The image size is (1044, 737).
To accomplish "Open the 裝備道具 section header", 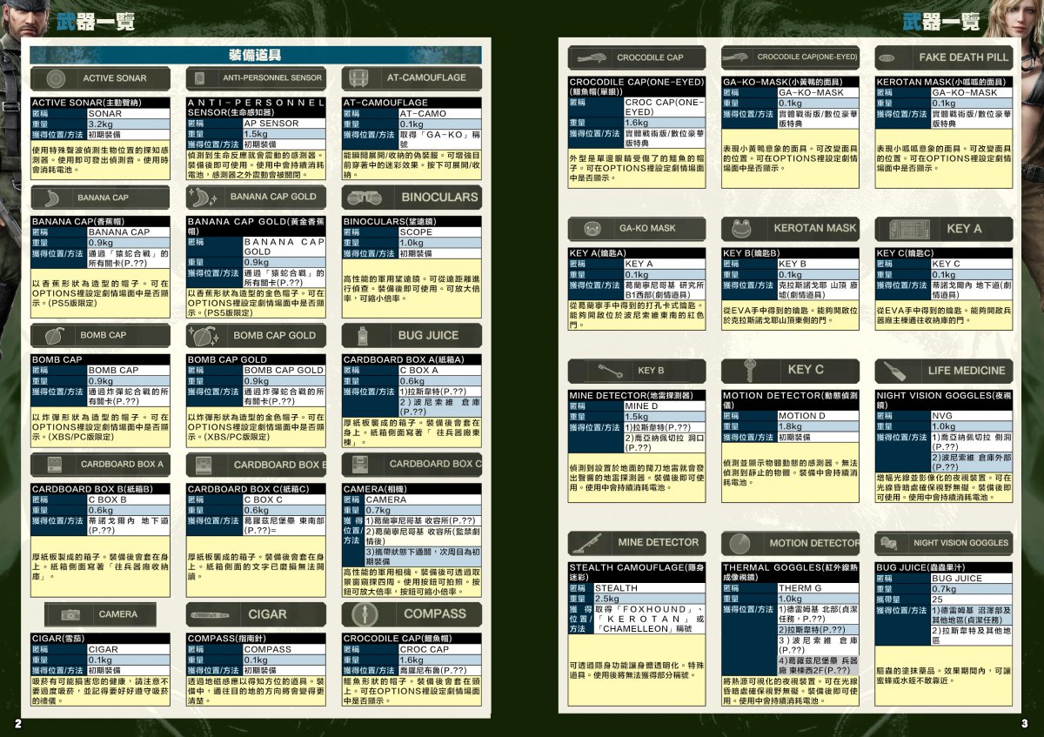I will click(x=255, y=55).
